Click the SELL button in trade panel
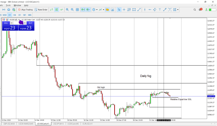The height and width of the screenshot is (126, 217). click(6, 23)
